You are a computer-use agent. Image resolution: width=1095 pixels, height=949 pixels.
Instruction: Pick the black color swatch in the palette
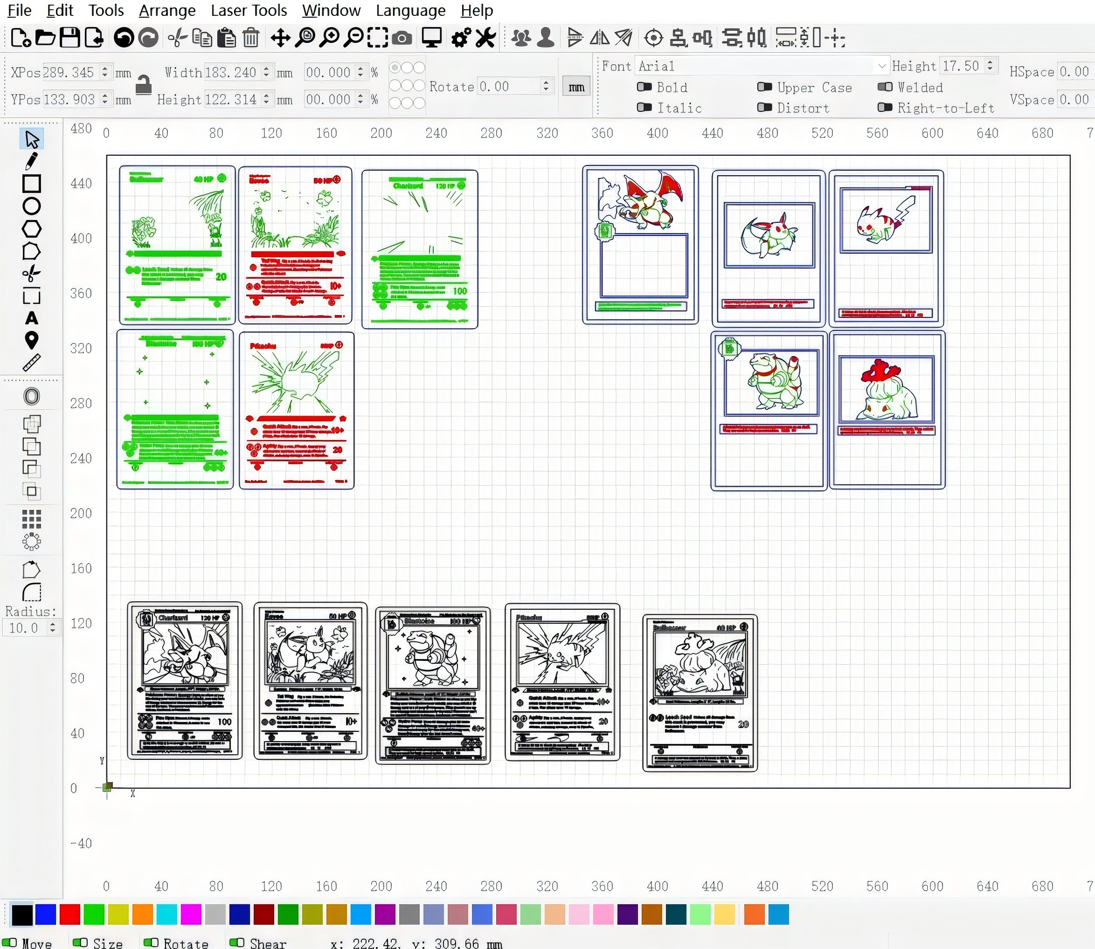pos(22,915)
